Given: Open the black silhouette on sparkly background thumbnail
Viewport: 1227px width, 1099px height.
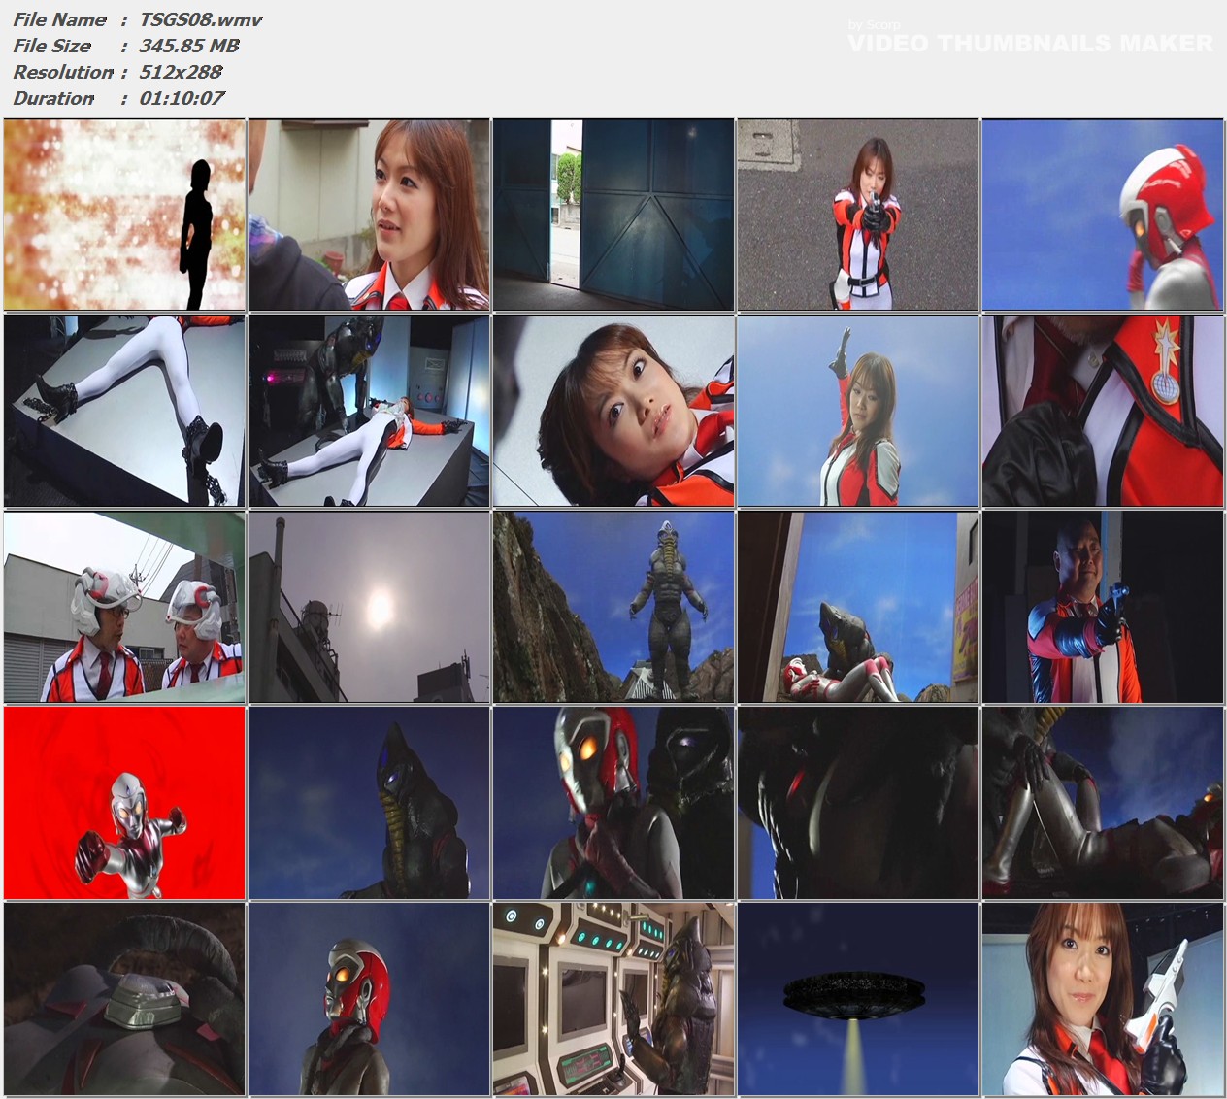Looking at the screenshot, I should click(x=124, y=215).
